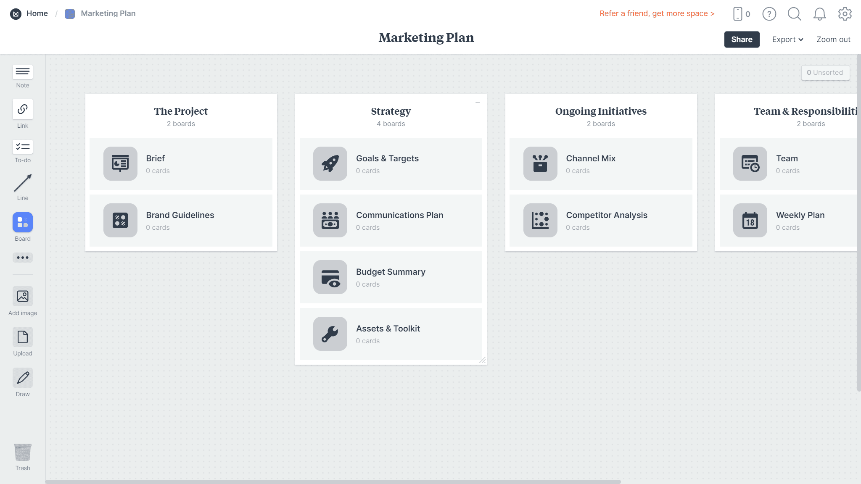Click the Add image tool
Screen dimensions: 861x484
point(23,297)
